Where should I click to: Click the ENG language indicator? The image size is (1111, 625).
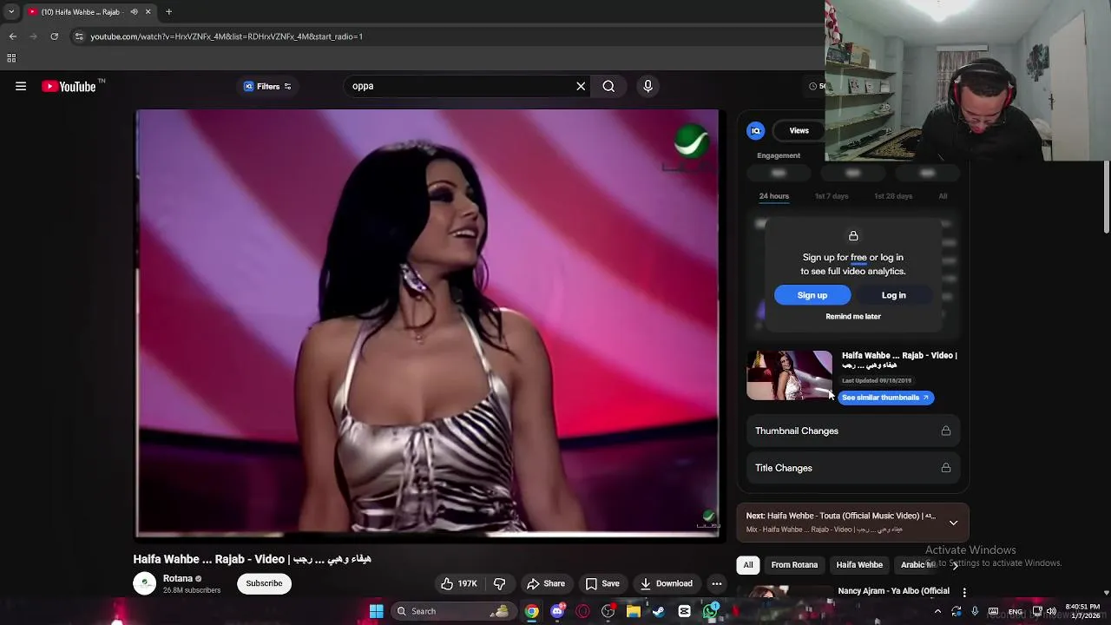coord(1015,611)
